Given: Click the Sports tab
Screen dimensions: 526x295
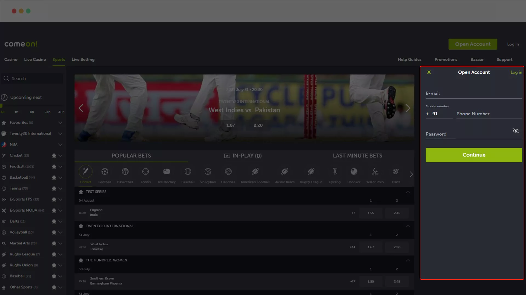Looking at the screenshot, I should [x=59, y=60].
